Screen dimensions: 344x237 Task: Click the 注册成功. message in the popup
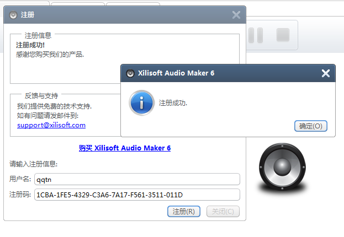[173, 103]
